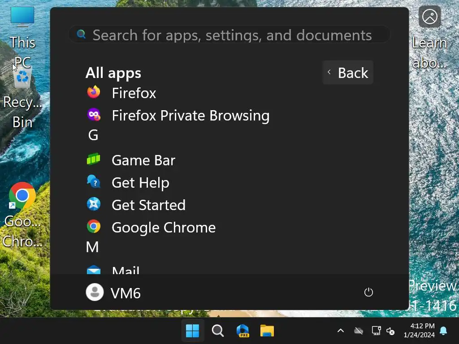This screenshot has width=459, height=344.
Task: Select the Learn about this picture icon
Action: [429, 38]
